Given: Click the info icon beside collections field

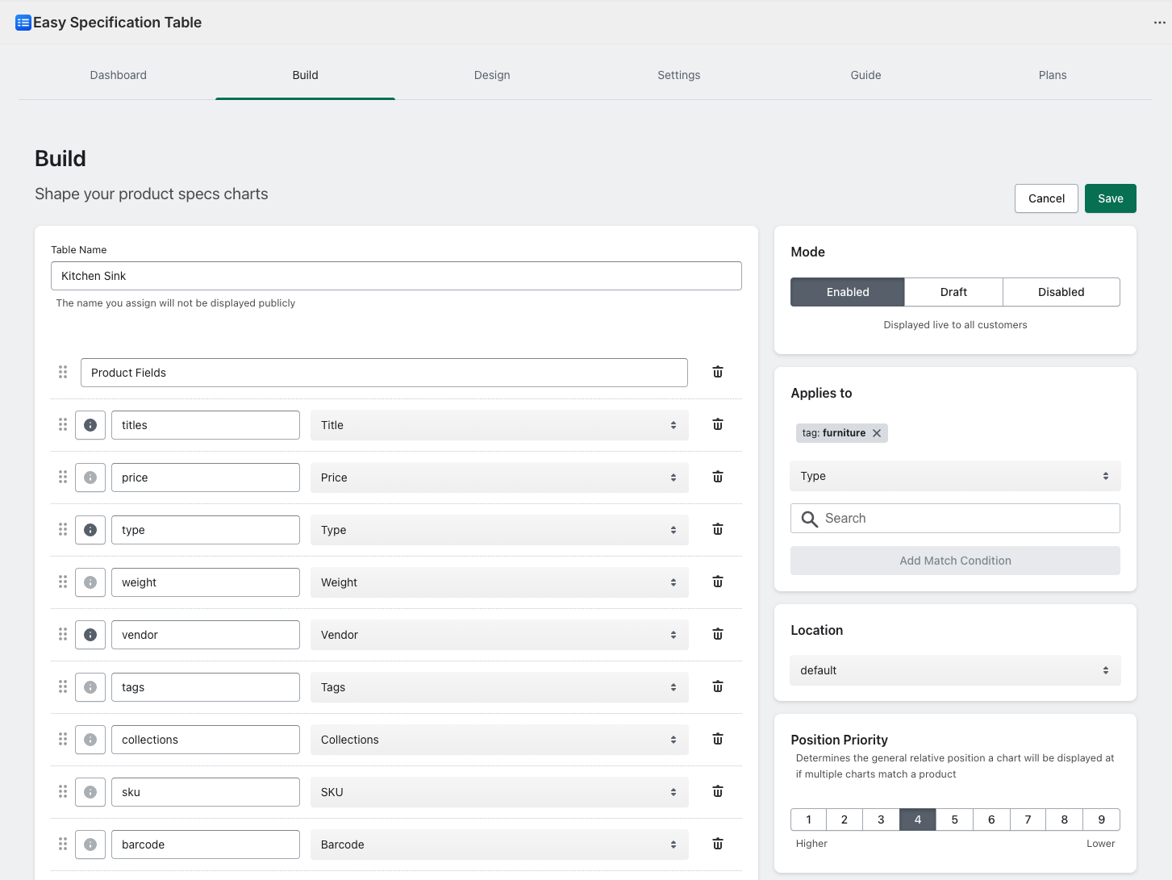Looking at the screenshot, I should pyautogui.click(x=90, y=740).
